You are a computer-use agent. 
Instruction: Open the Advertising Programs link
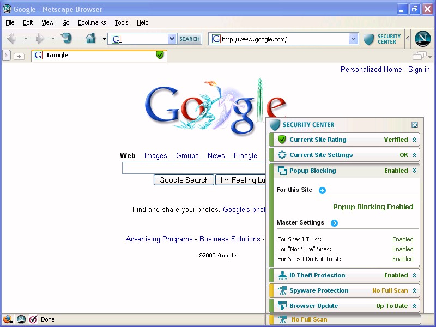[x=159, y=239]
